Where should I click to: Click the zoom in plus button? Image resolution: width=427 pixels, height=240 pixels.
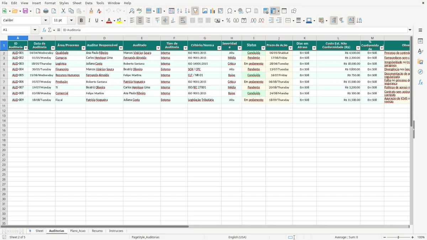[x=413, y=237]
